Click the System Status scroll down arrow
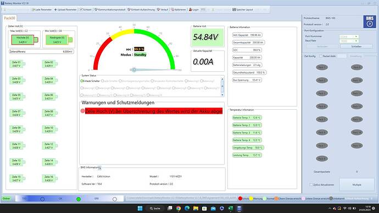Image resolution: width=379 pixels, height=213 pixels. [x=222, y=95]
